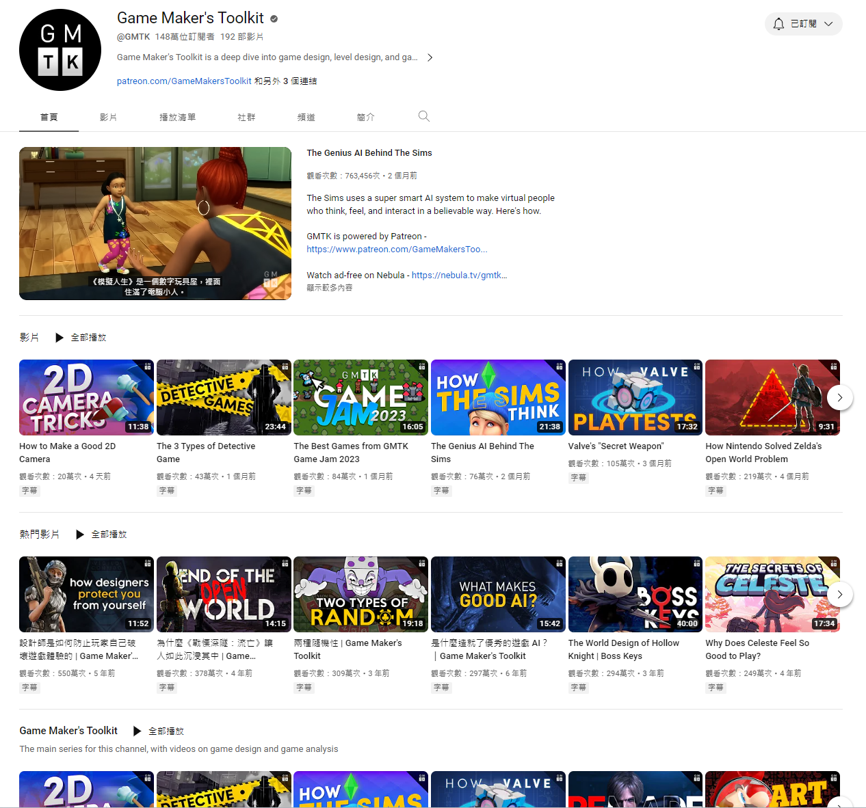Click title The 3 Types of Detective Game
This screenshot has width=866, height=808.
click(x=206, y=453)
